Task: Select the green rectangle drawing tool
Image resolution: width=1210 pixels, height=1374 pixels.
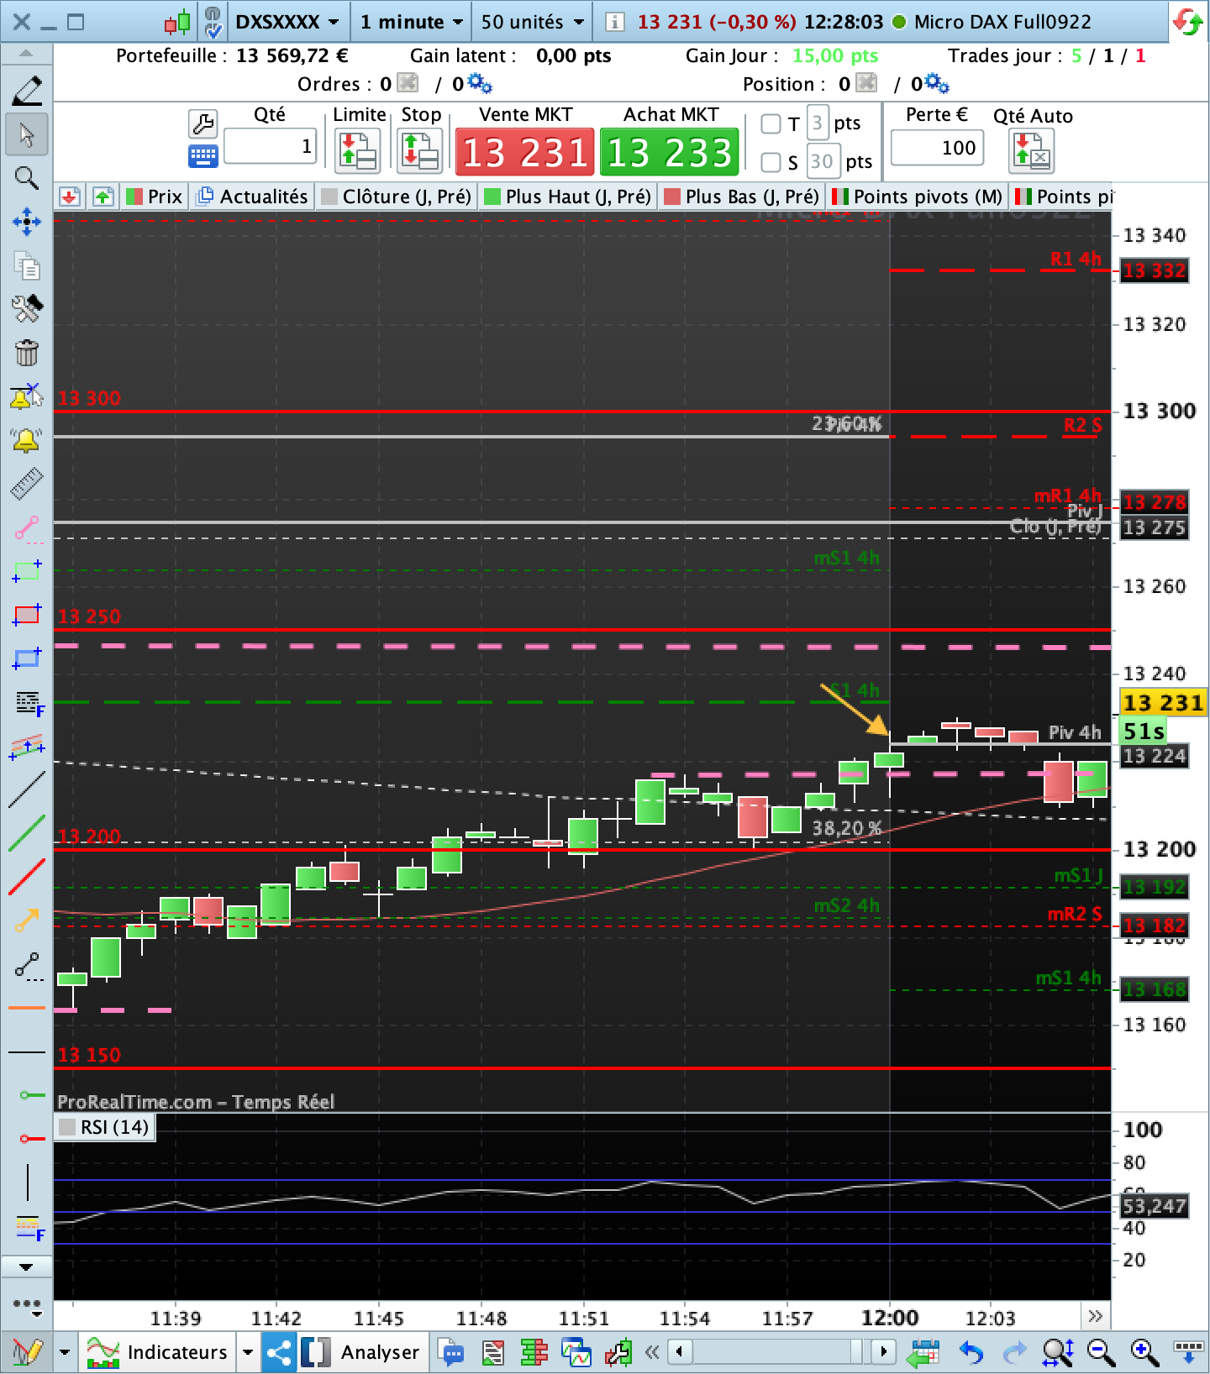Action: click(x=27, y=572)
